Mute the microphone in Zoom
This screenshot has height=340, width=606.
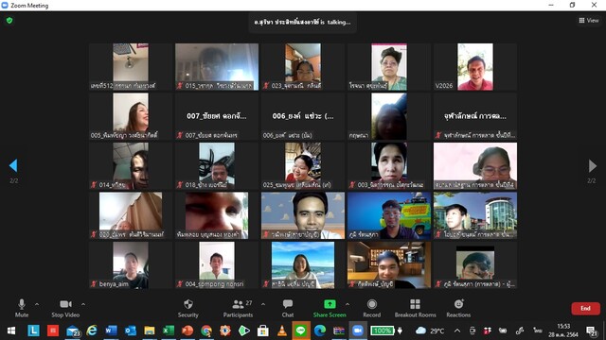pos(22,308)
